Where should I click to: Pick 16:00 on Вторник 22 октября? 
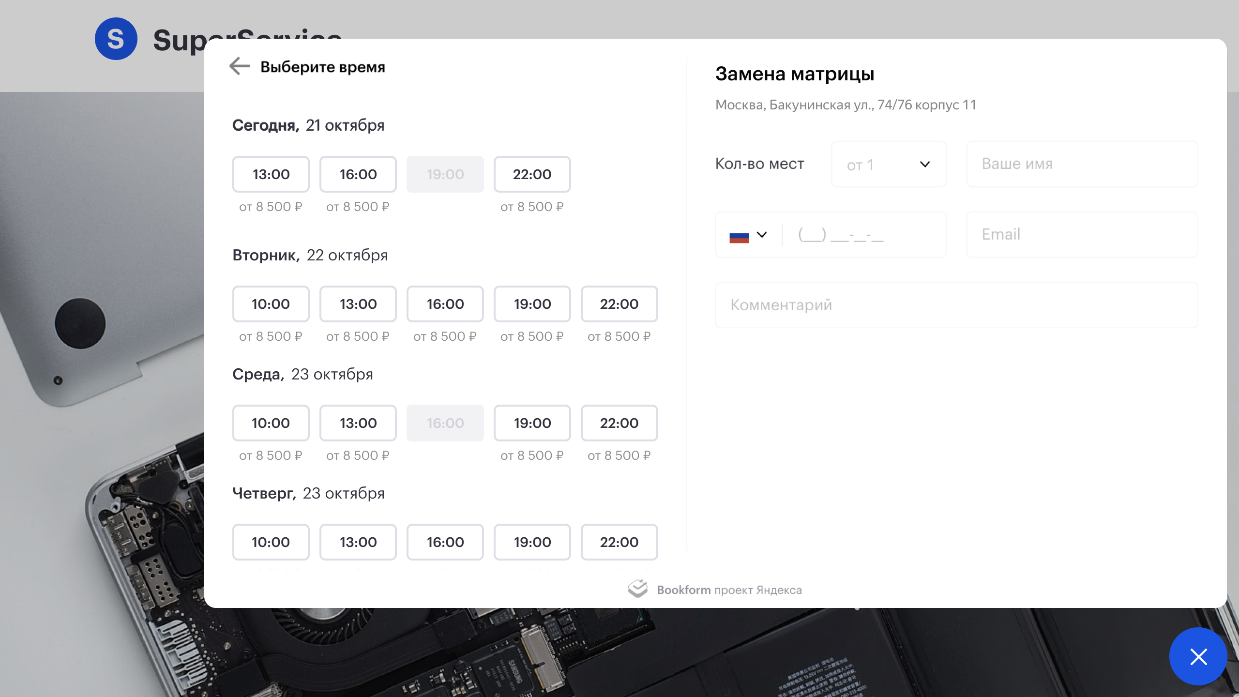(445, 304)
